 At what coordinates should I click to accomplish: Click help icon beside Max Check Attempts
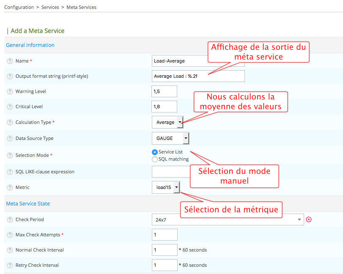[10, 235]
